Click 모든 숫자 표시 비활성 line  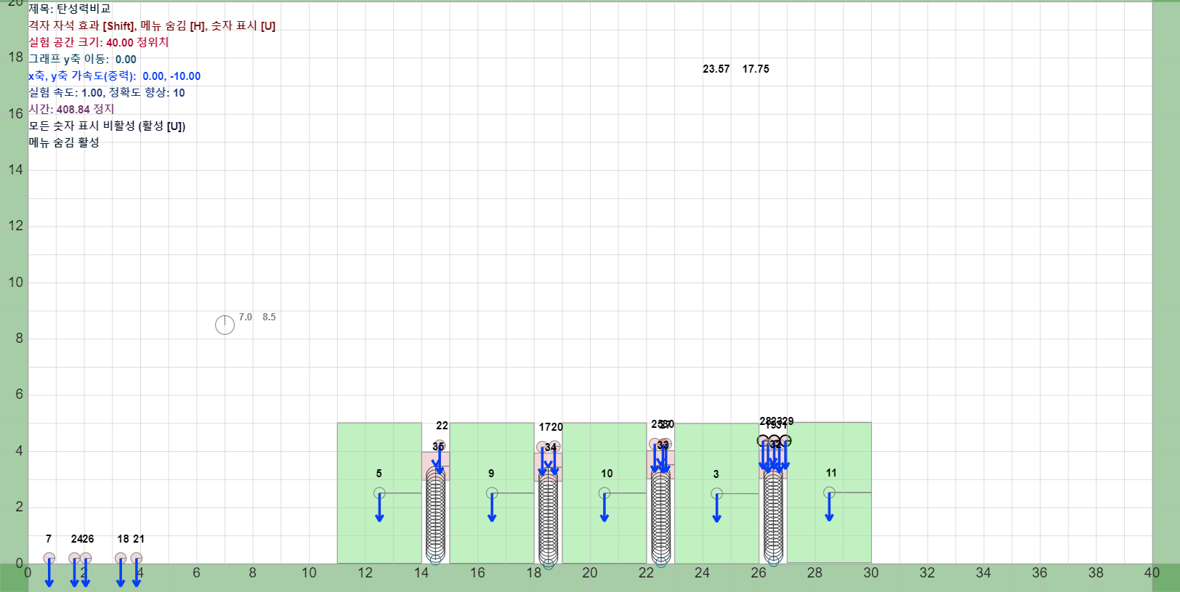point(107,126)
